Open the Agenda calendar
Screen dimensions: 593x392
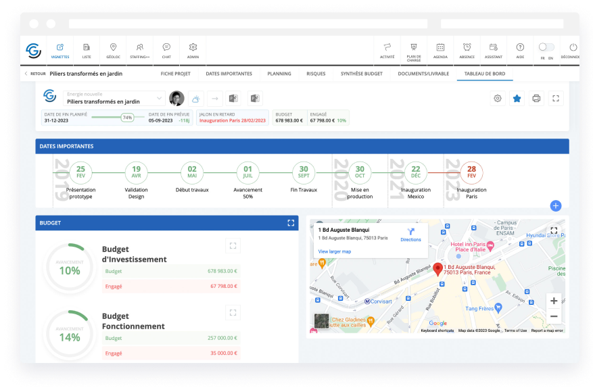pos(440,50)
